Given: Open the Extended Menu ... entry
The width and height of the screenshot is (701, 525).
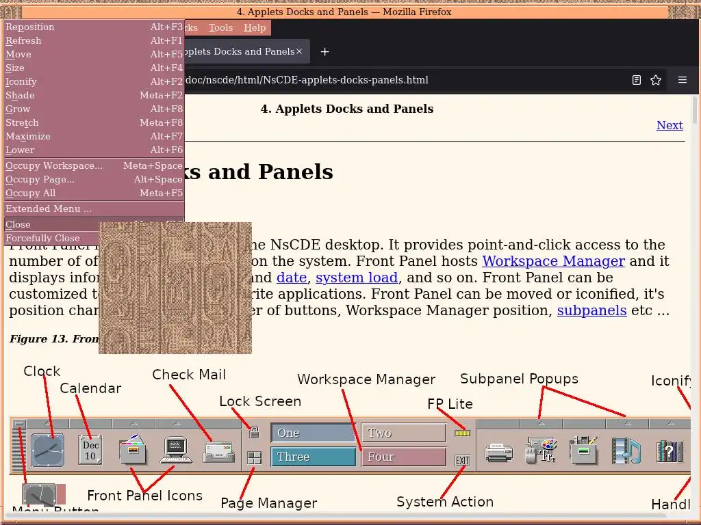Looking at the screenshot, I should tap(94, 209).
